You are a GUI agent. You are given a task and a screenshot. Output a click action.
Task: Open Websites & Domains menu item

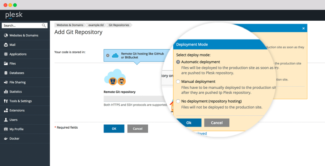point(25,35)
